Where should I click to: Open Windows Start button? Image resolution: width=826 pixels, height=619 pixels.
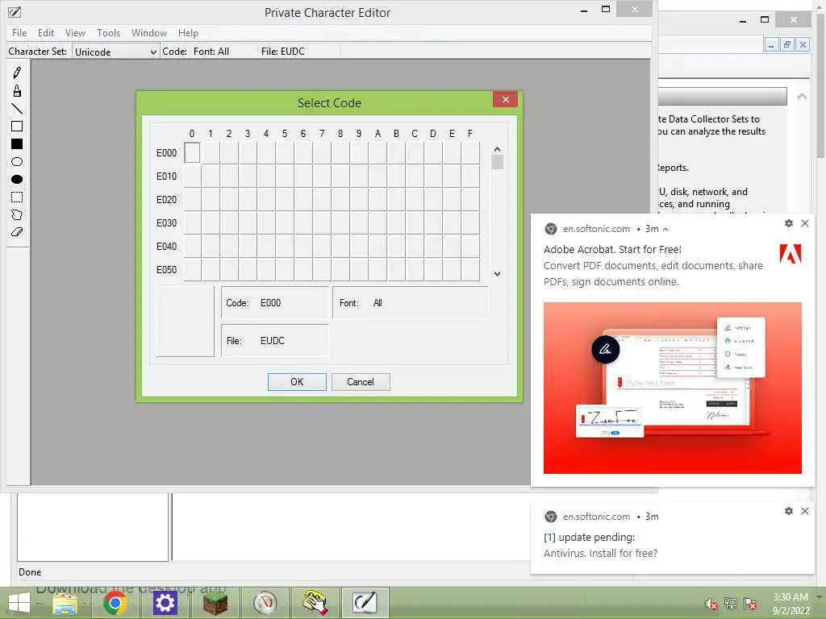[19, 603]
